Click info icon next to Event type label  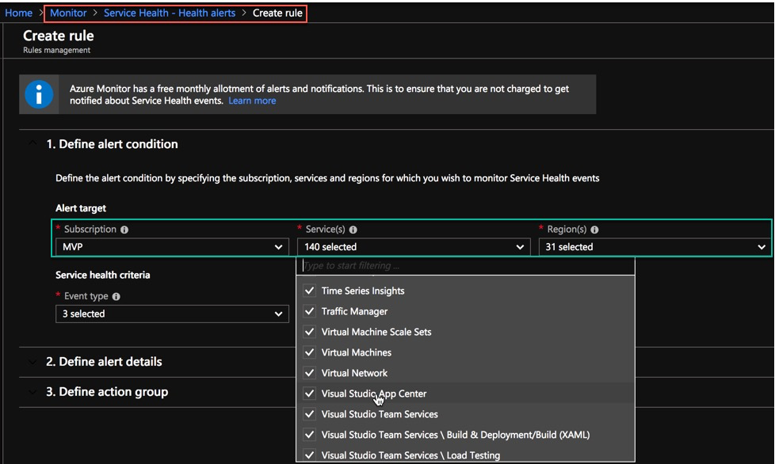(x=116, y=297)
